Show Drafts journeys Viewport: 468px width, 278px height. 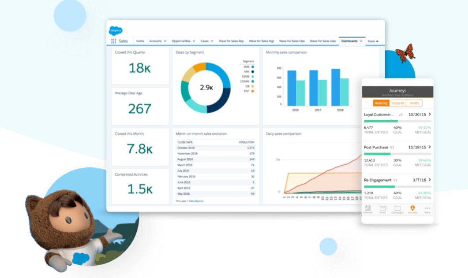[414, 103]
